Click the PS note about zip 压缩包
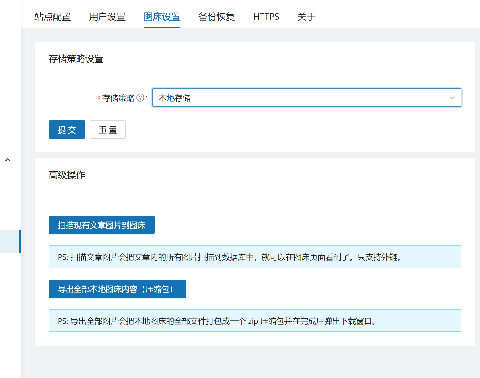The image size is (480, 378). (x=255, y=321)
